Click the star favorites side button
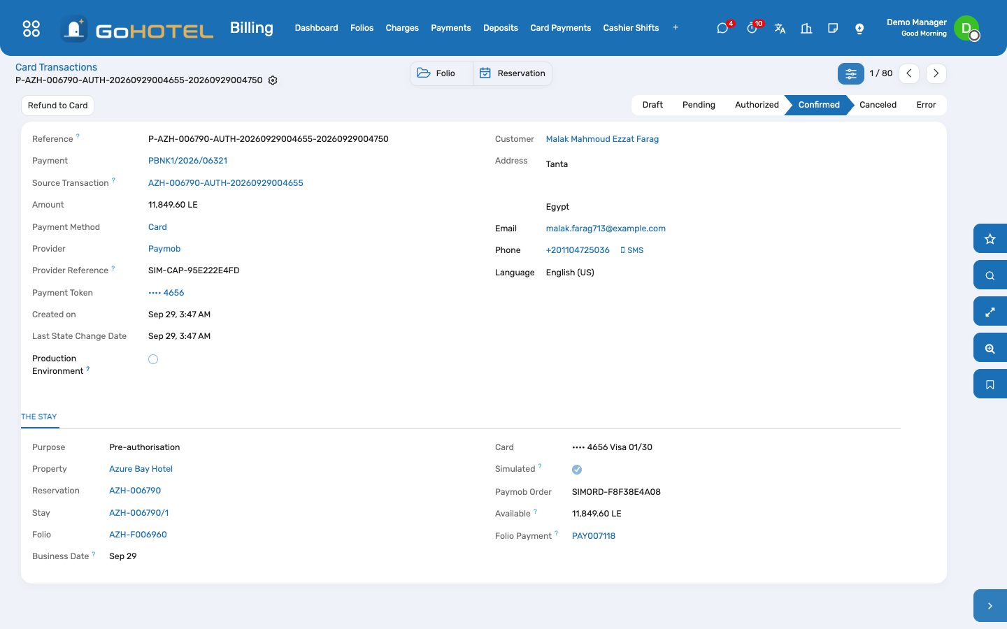 (x=990, y=239)
